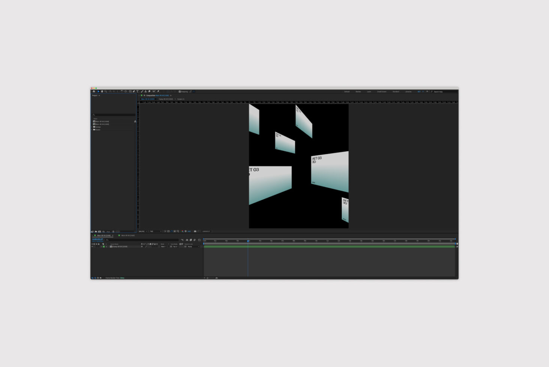Open the Parent & Link None dropdown

point(193,246)
